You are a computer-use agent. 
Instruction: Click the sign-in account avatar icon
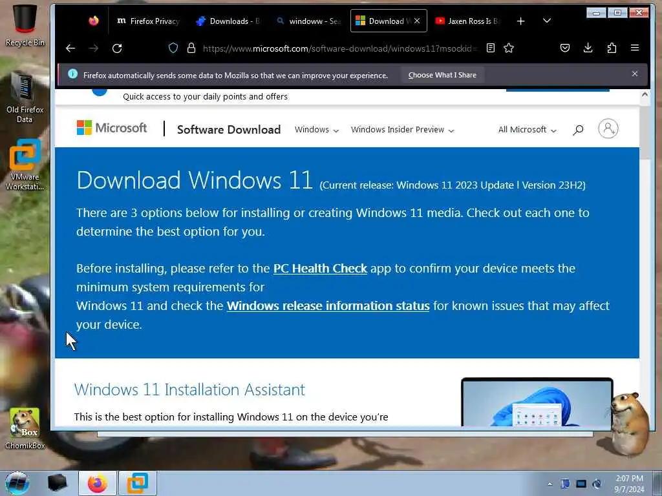(x=608, y=129)
